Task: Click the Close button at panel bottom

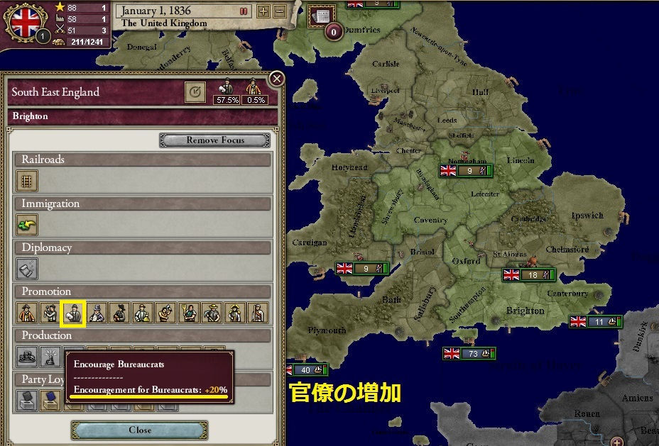Action: 139,430
